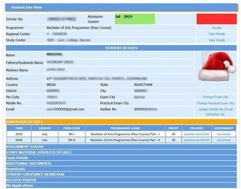Screen dimensions: 241x189
Task: Click July session cell in 2019 row
Action: 45,134
